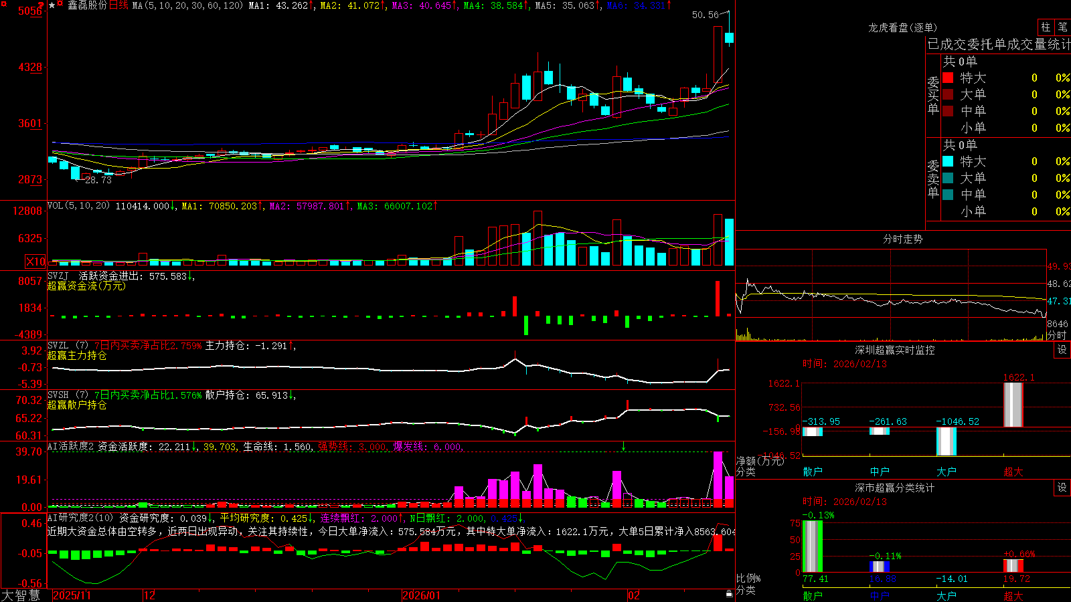Click the 超大 1622.1 bar in real-time monitor
The image size is (1071, 602).
tap(1013, 404)
